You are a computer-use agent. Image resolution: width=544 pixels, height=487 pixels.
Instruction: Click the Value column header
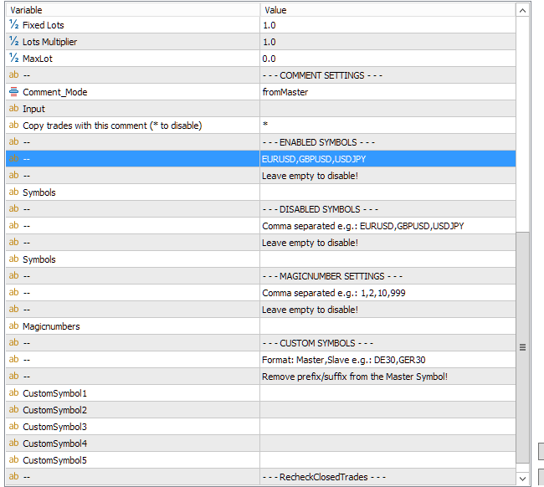coord(387,10)
